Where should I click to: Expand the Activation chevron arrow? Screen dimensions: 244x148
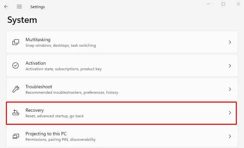click(x=230, y=66)
